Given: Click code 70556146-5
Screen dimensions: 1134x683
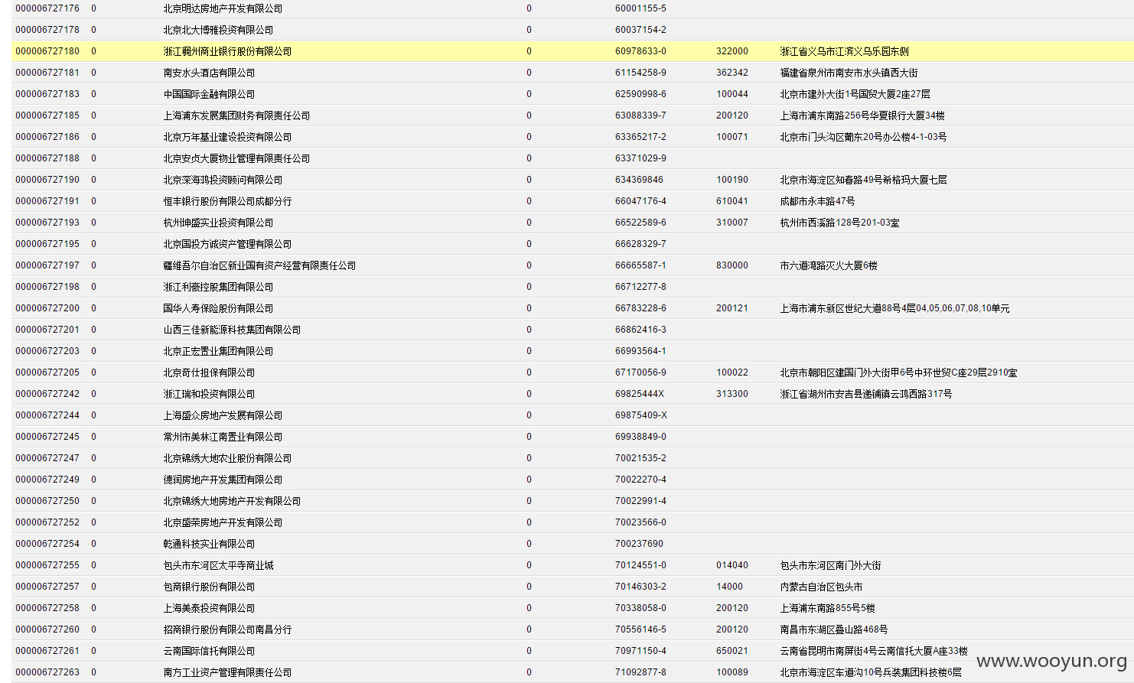Looking at the screenshot, I should 640,629.
